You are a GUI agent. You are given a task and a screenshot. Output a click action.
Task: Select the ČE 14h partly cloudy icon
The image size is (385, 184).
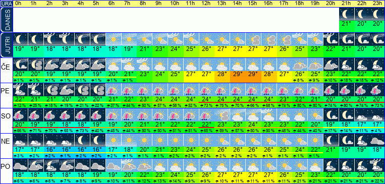click(238, 65)
